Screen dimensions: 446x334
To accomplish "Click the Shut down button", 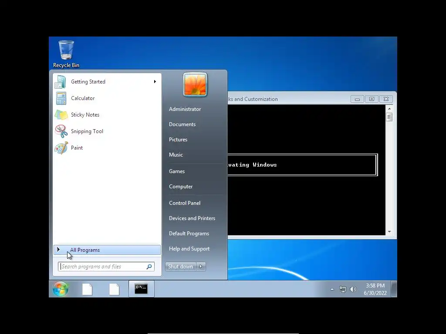I will [x=181, y=267].
